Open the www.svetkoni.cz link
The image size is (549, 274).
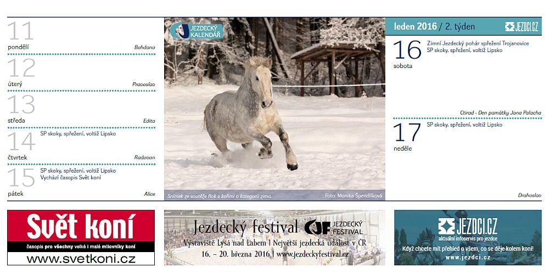click(81, 258)
